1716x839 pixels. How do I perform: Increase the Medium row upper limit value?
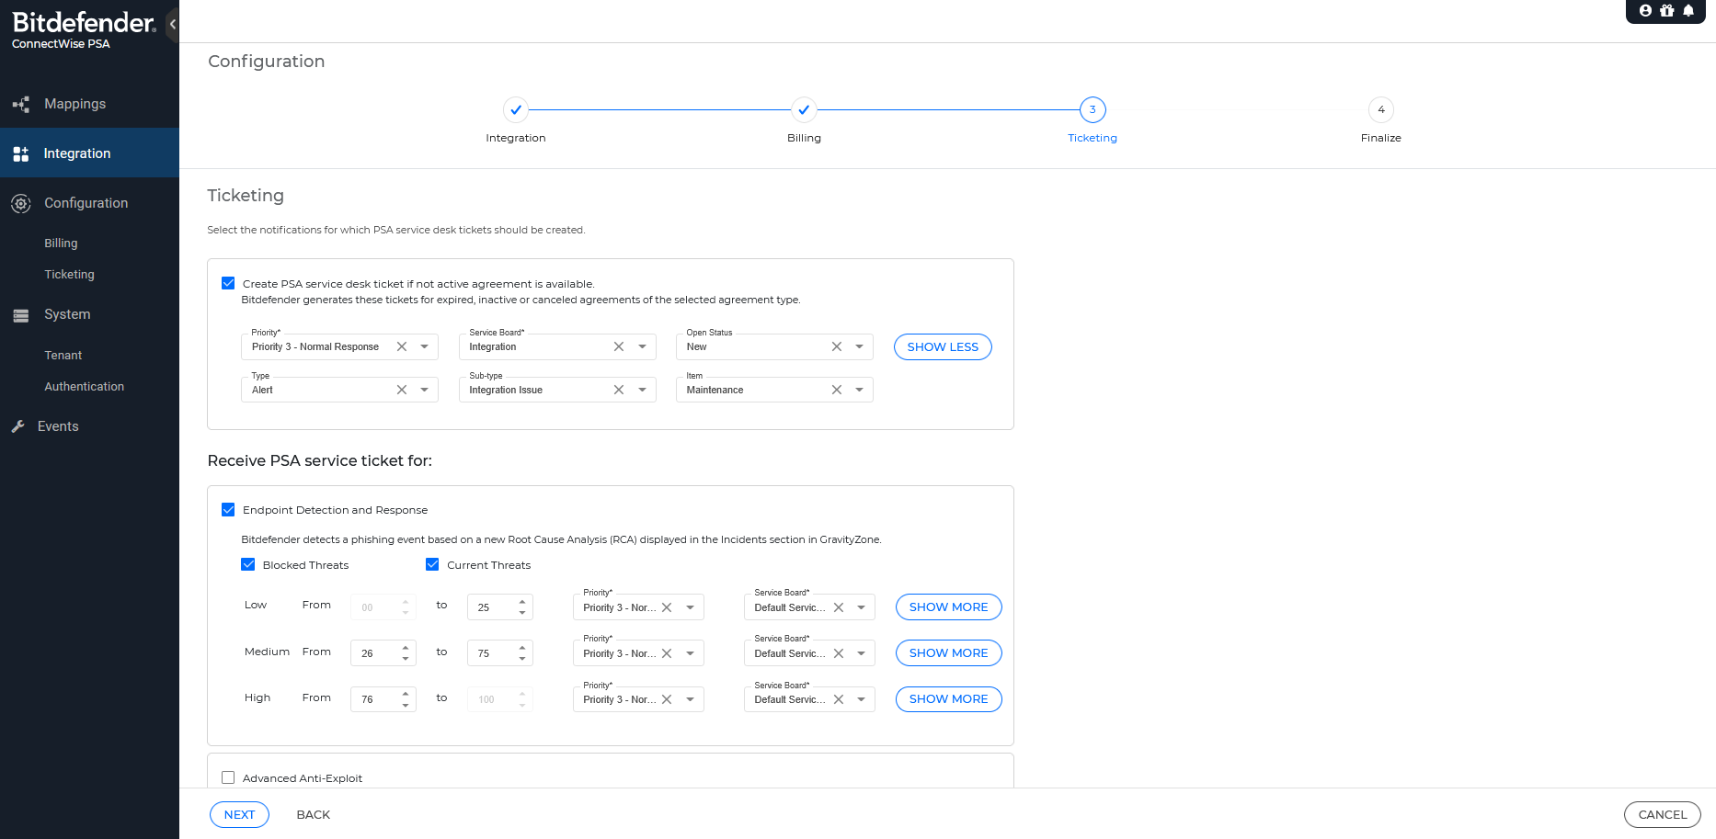click(522, 648)
